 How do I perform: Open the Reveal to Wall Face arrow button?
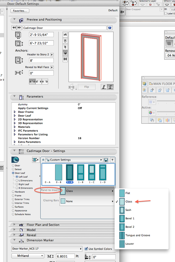[x=52, y=67]
